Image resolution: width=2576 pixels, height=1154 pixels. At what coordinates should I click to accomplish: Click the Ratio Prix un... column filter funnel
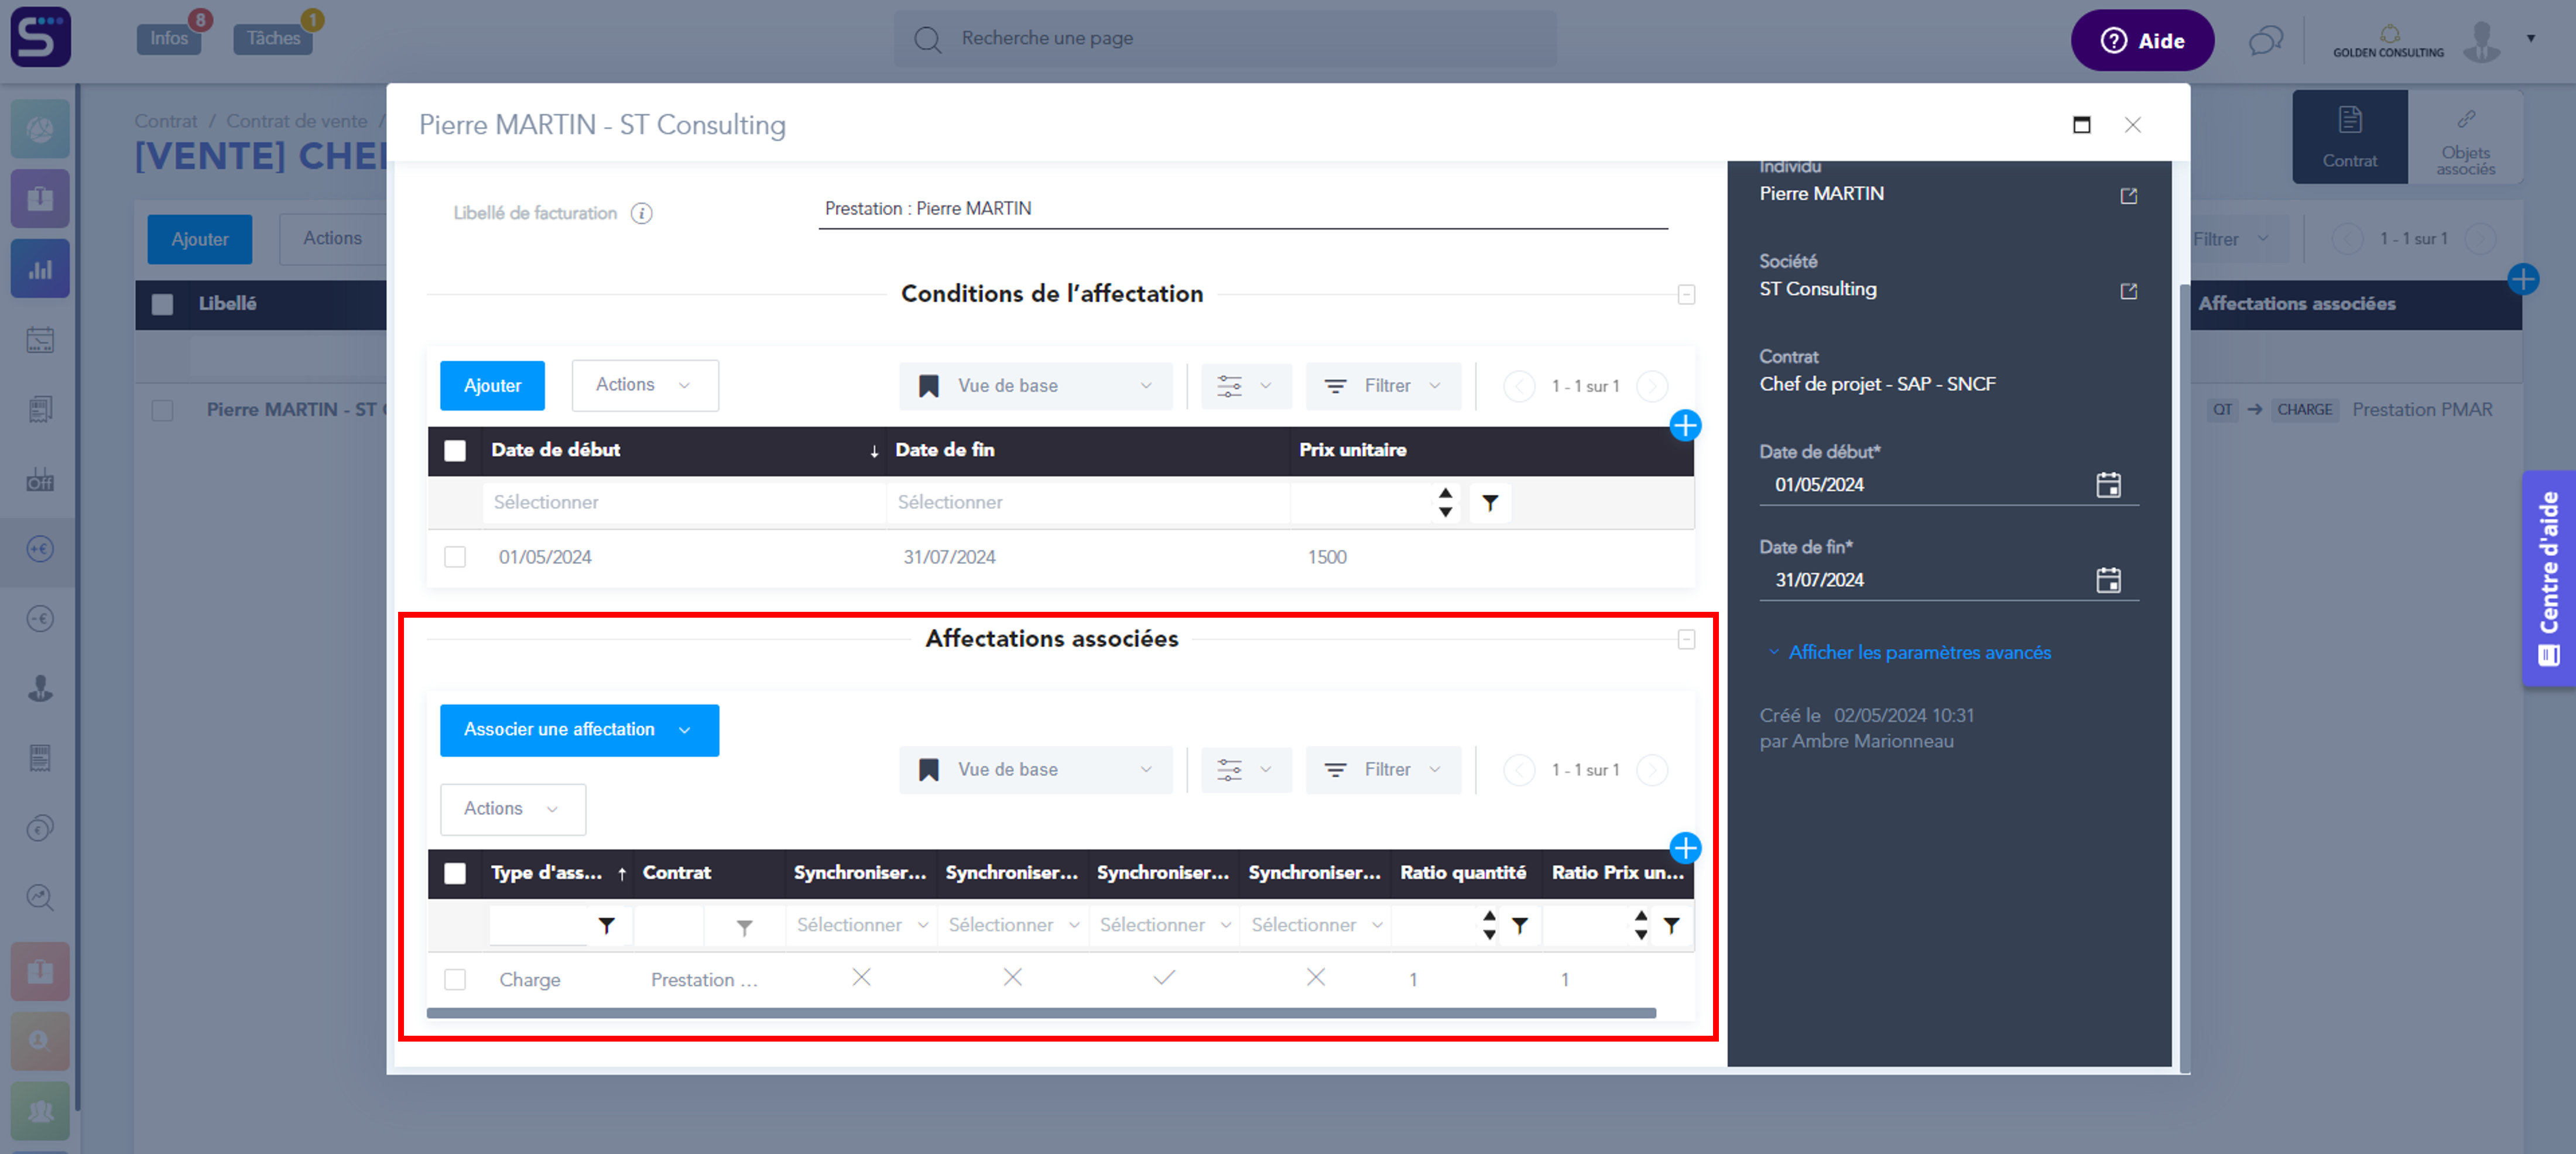click(1671, 926)
